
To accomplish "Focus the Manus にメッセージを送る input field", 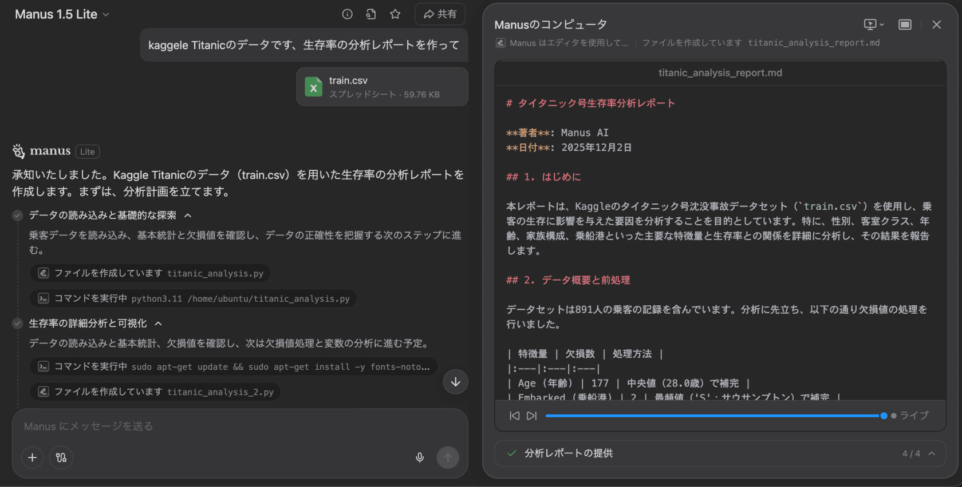I will tap(240, 426).
